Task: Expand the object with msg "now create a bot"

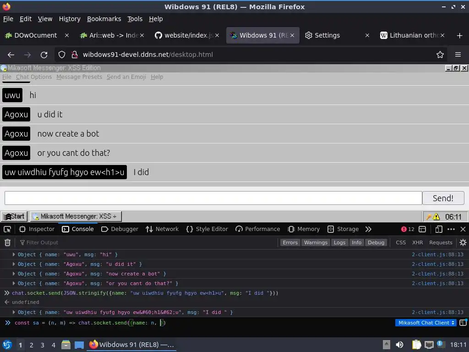Action: click(x=14, y=274)
